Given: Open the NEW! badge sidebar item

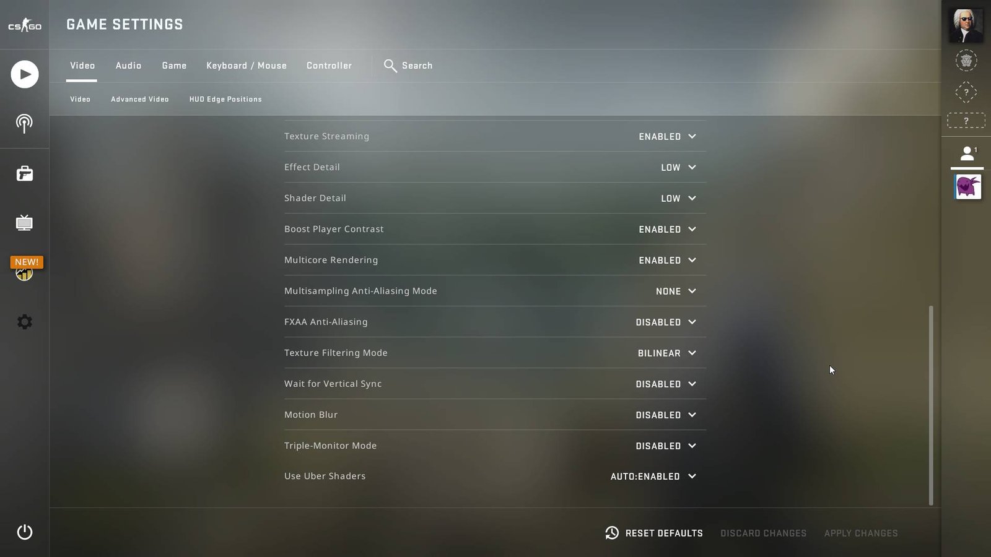Looking at the screenshot, I should (26, 269).
